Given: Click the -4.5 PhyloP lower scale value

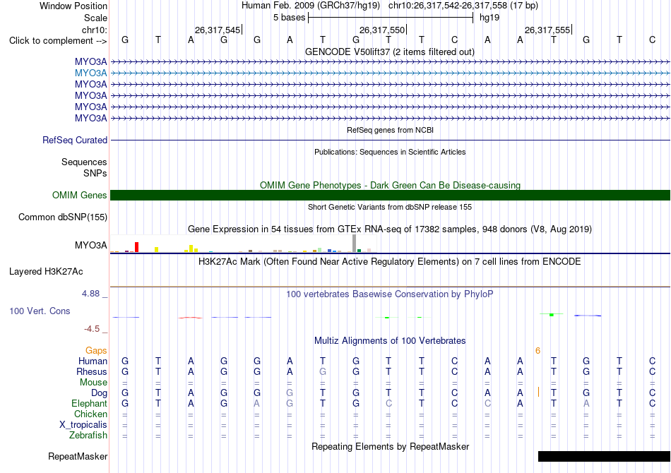Looking at the screenshot, I should 92,329.
